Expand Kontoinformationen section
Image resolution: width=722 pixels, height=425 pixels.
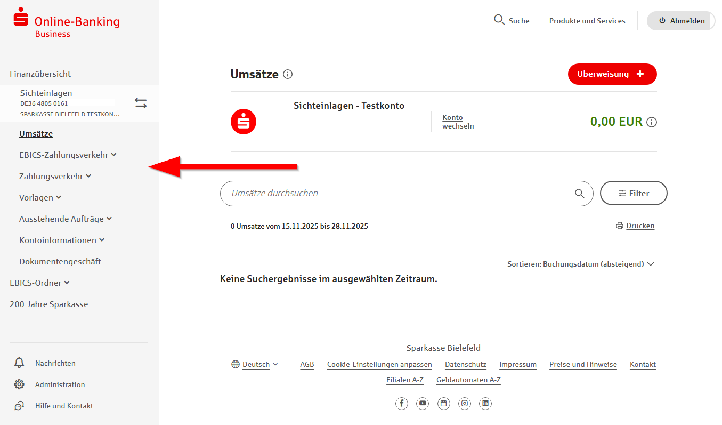click(x=62, y=240)
